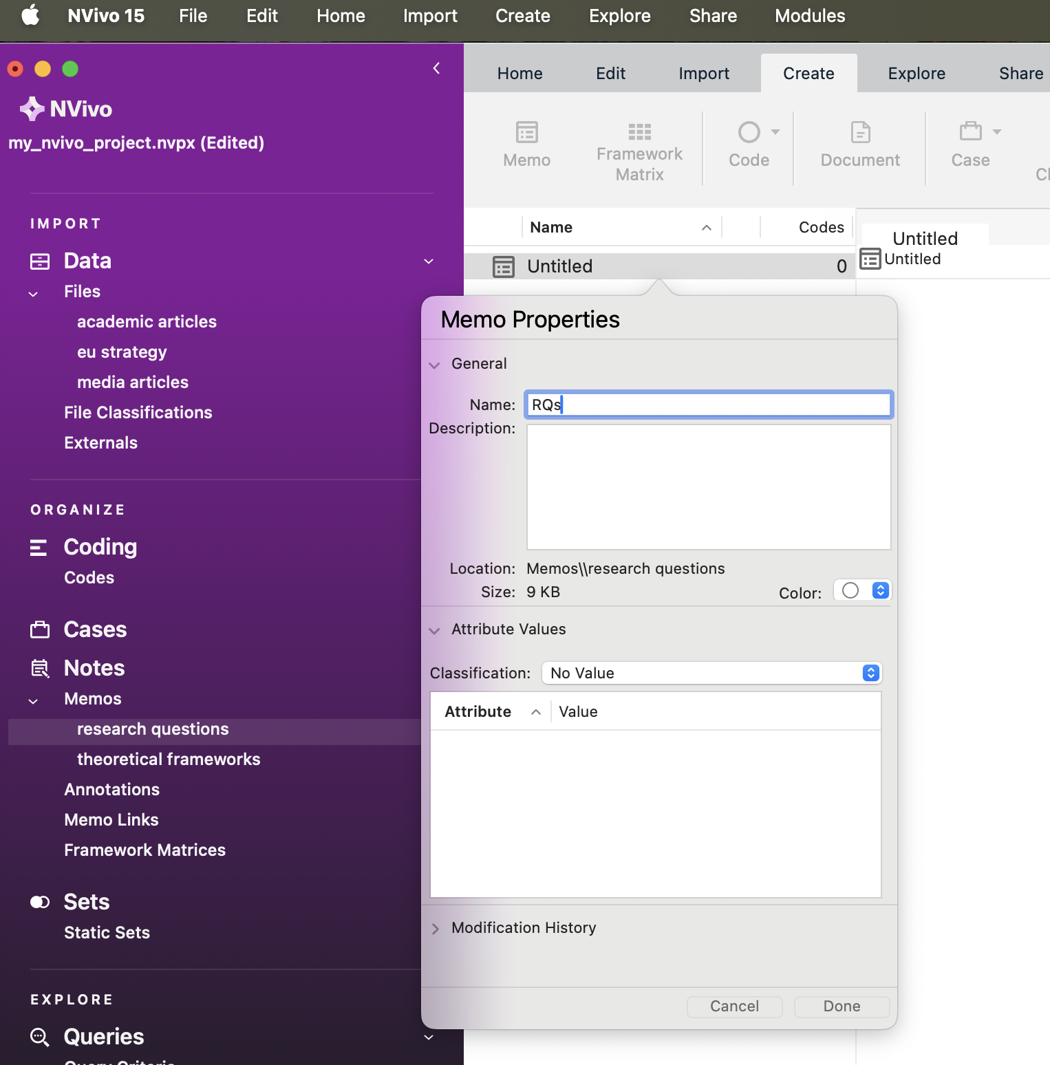Click the Memo icon in the ribbon

(x=526, y=132)
